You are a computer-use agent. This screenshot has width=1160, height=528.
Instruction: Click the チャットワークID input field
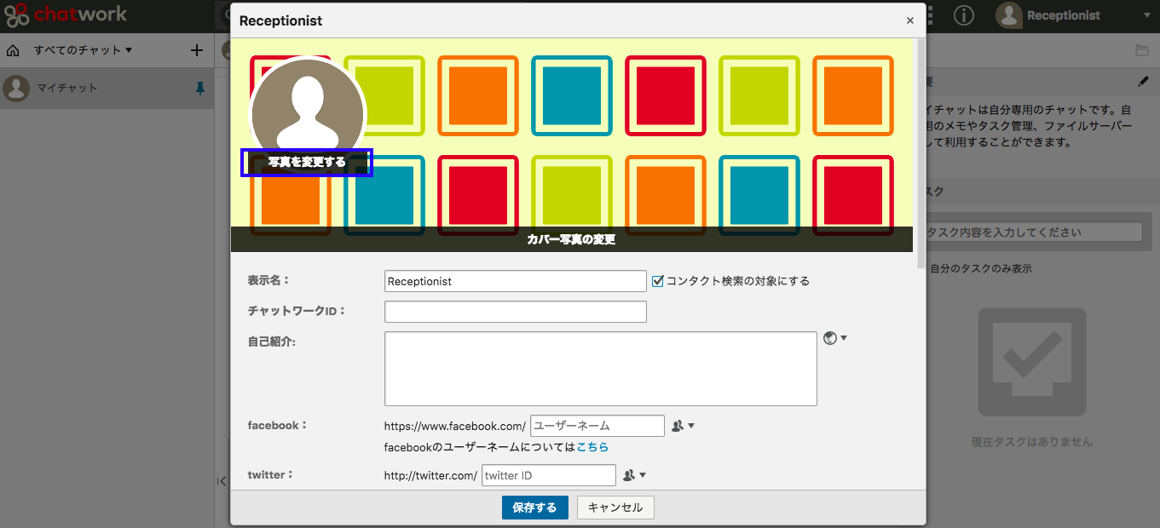click(x=515, y=312)
